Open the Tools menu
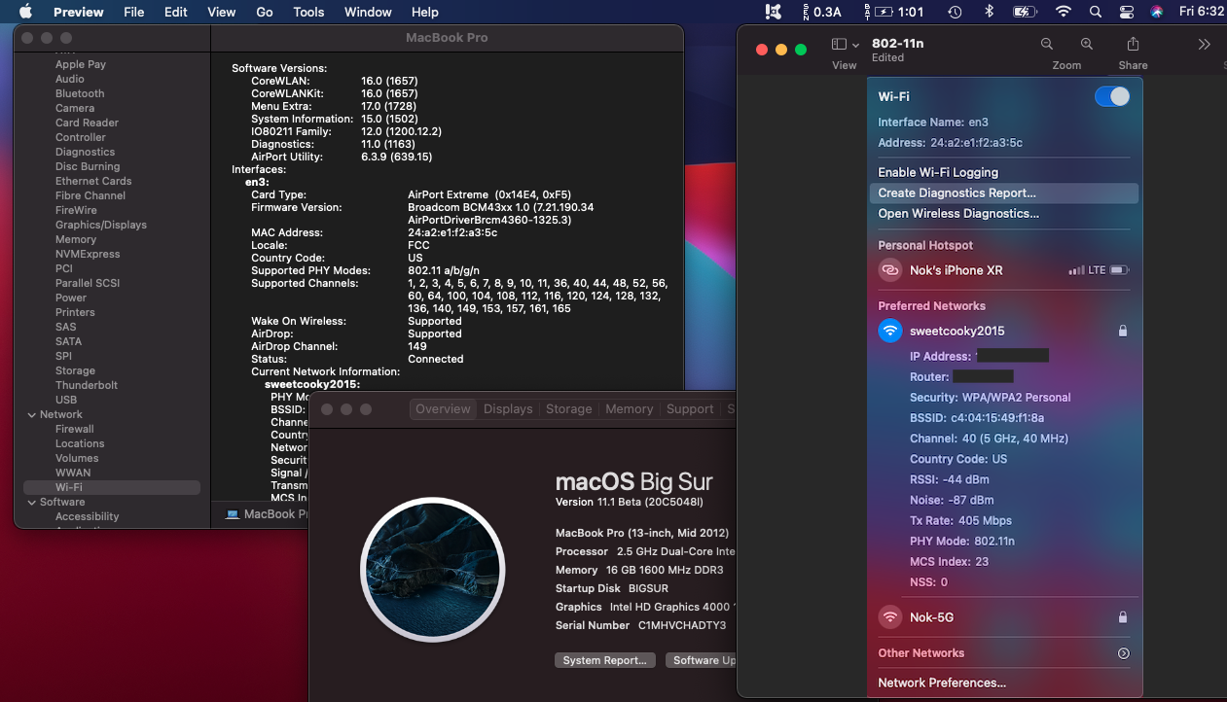 (308, 12)
